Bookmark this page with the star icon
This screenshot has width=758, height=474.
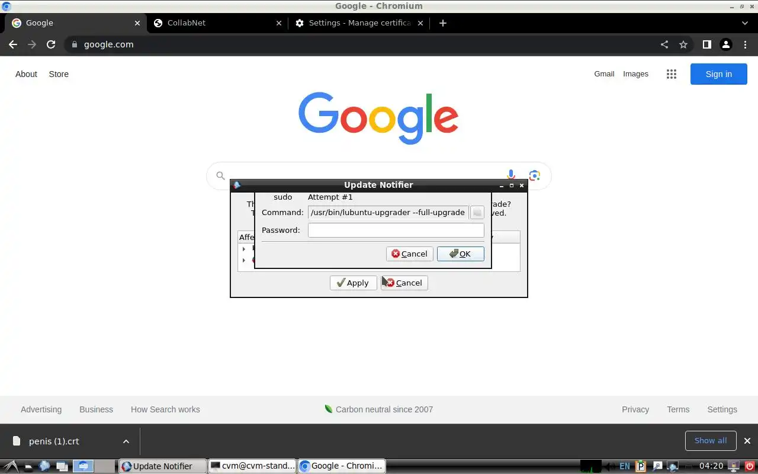[x=683, y=44]
